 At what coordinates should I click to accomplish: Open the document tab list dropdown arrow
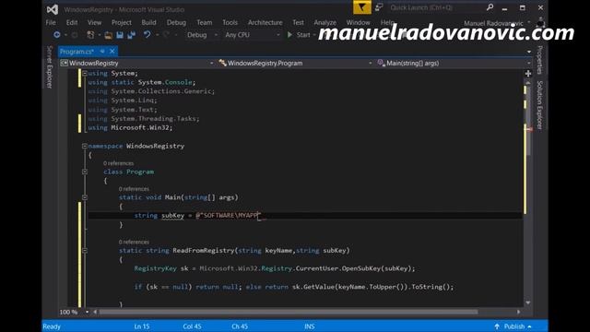coord(529,52)
